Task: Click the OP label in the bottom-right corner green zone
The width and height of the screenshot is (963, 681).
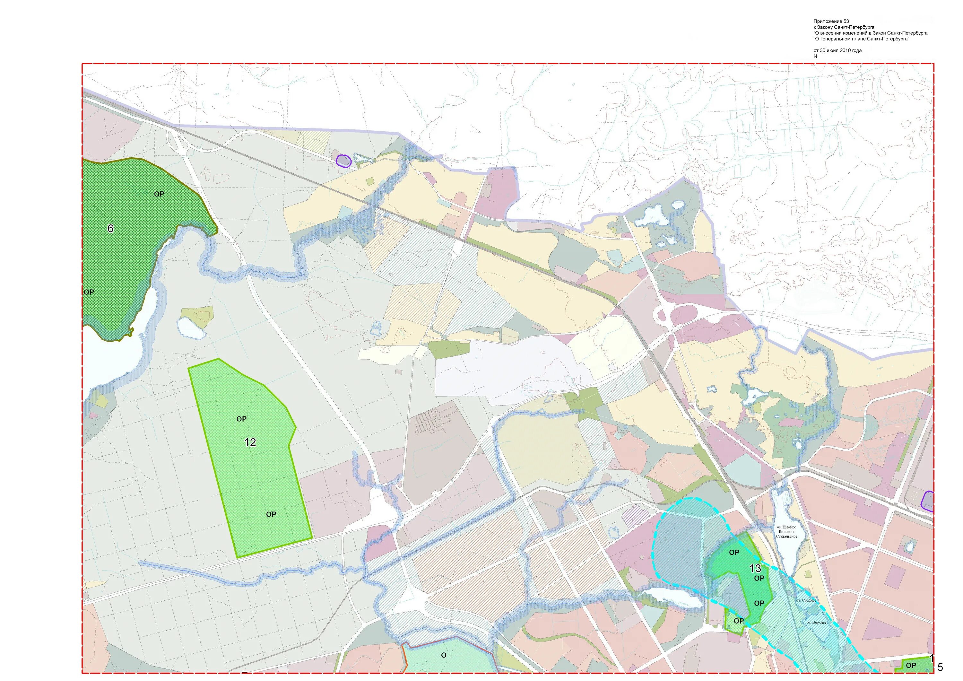Action: pos(911,666)
